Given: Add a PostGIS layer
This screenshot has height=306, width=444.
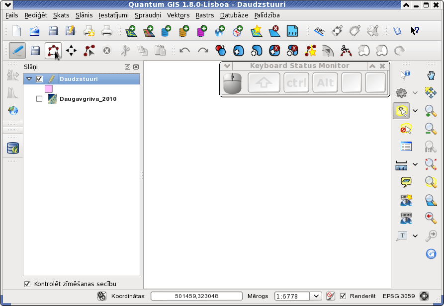Looking at the screenshot, I should [166, 31].
